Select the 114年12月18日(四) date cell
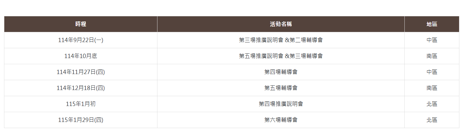This screenshot has width=464, height=133. click(x=81, y=88)
